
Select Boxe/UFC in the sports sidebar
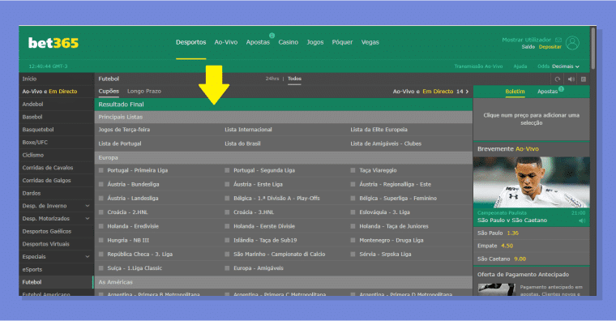pyautogui.click(x=56, y=142)
